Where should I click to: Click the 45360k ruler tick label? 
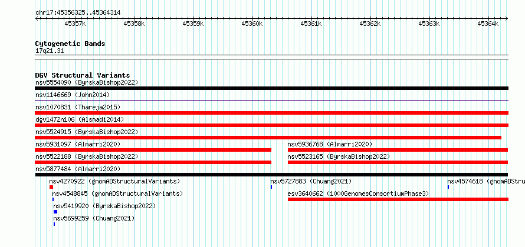point(252,24)
